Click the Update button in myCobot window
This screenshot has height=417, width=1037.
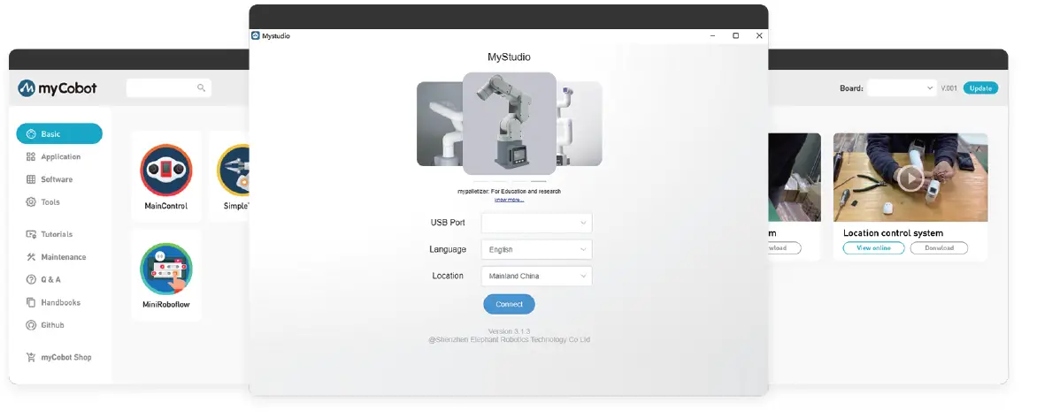coord(980,87)
